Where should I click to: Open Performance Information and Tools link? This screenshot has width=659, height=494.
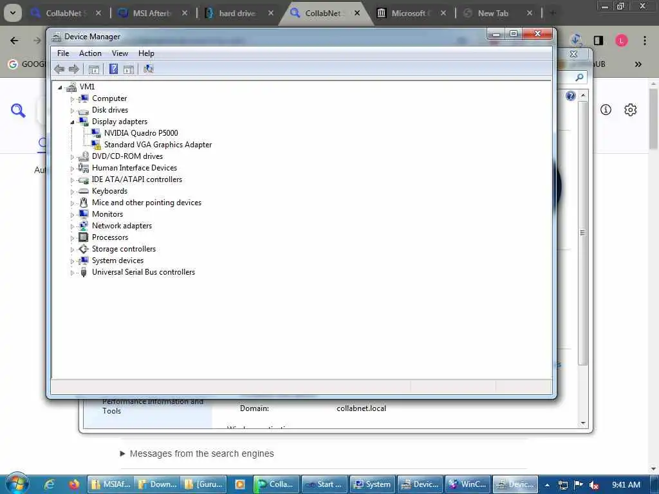153,406
